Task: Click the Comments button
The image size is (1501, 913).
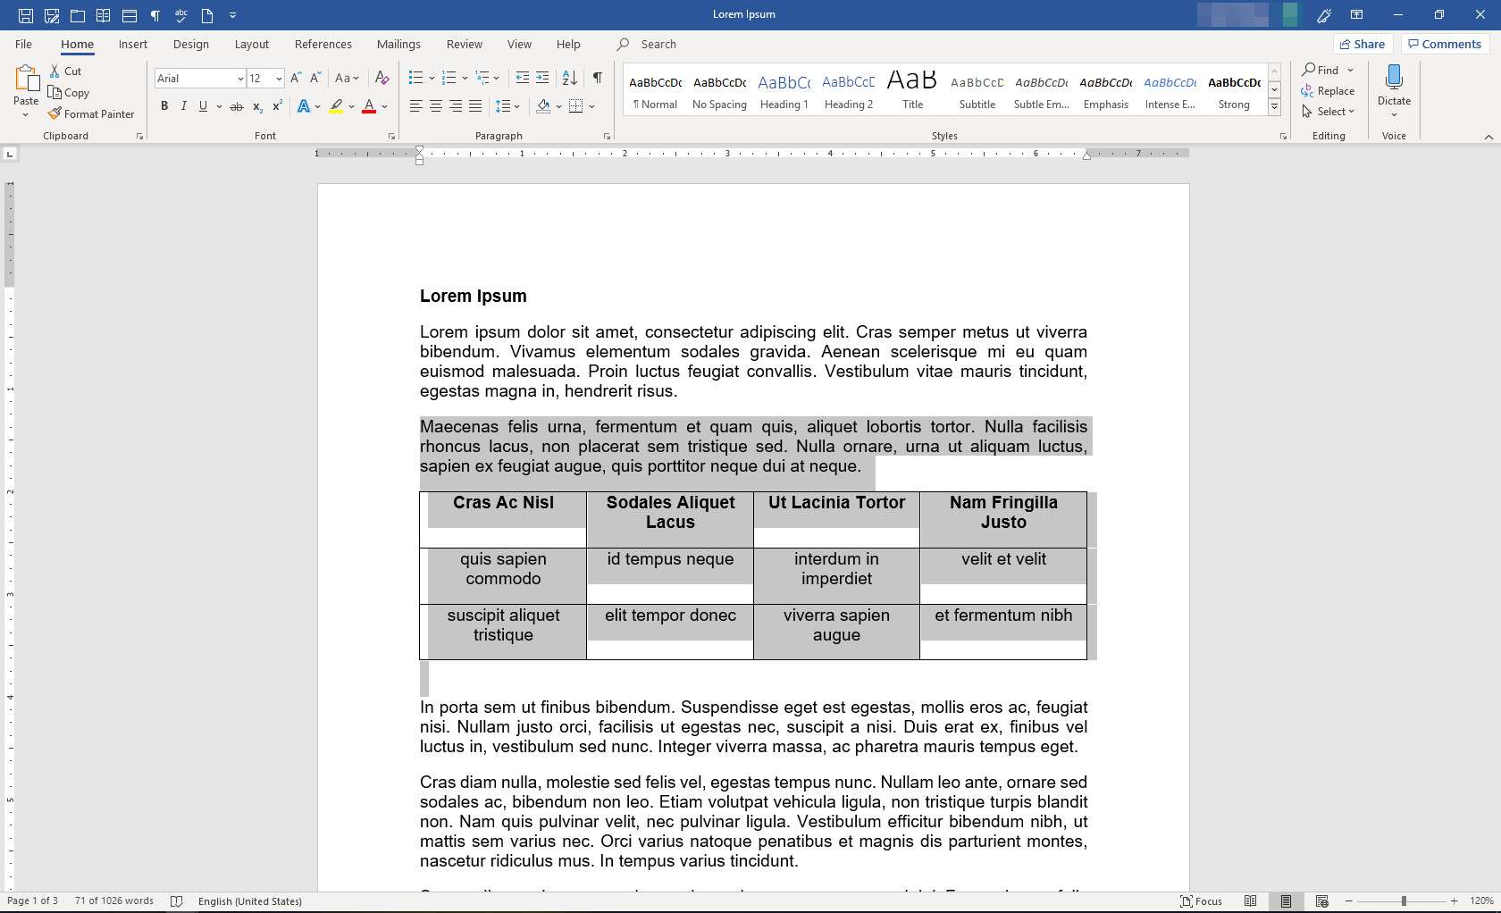Action: [1445, 44]
